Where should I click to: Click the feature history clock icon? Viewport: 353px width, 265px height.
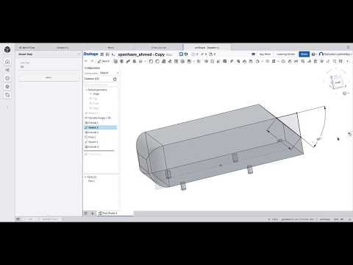[115, 79]
